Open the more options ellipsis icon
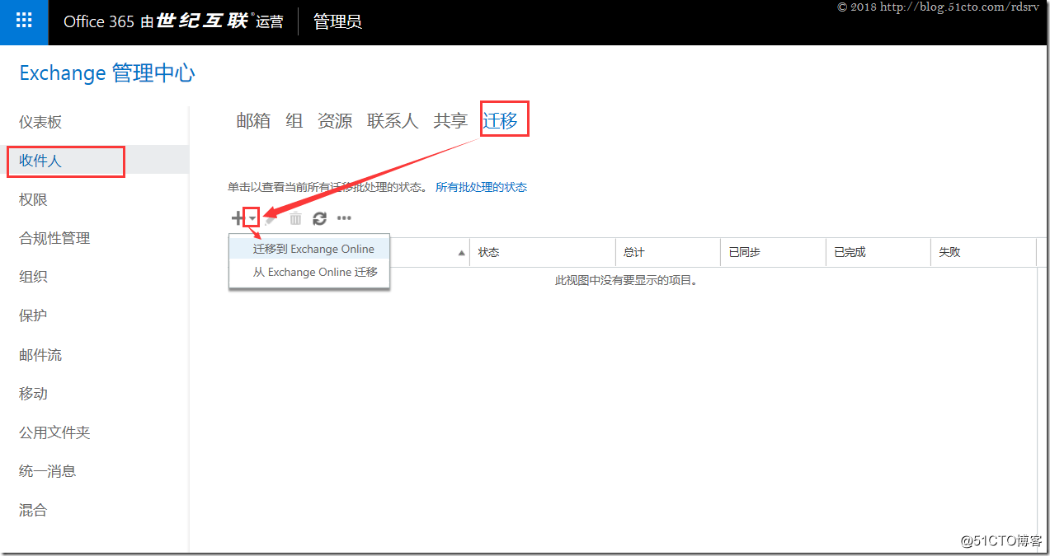 (344, 218)
